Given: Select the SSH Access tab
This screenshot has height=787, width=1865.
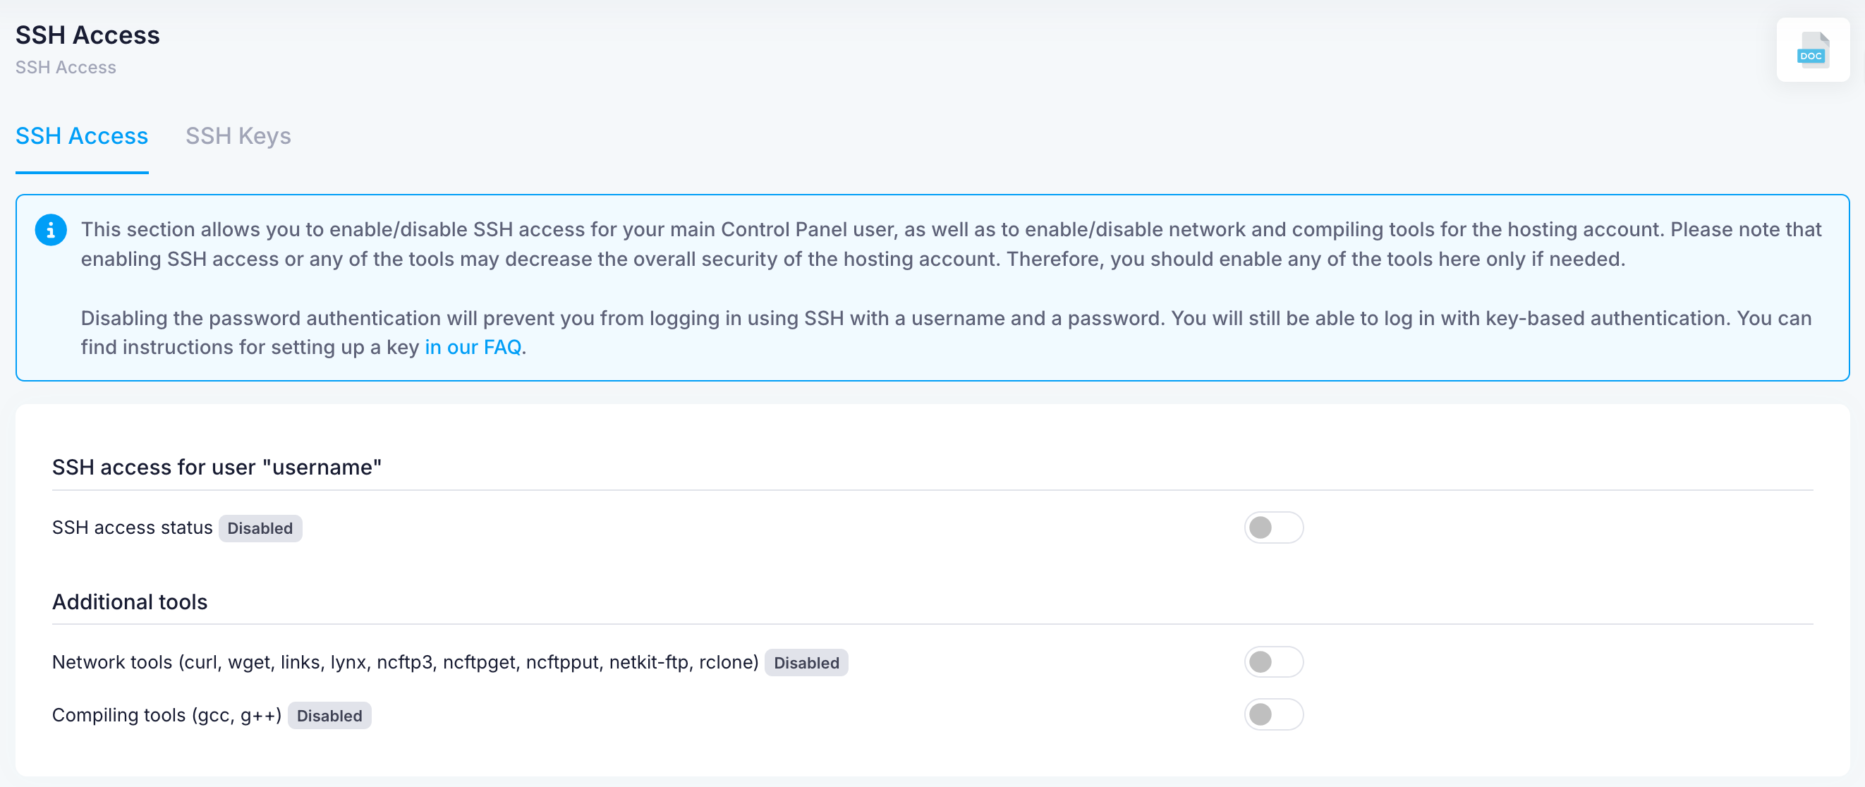Looking at the screenshot, I should point(82,136).
